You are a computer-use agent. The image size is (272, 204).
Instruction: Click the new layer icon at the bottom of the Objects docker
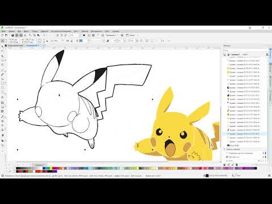224,165
